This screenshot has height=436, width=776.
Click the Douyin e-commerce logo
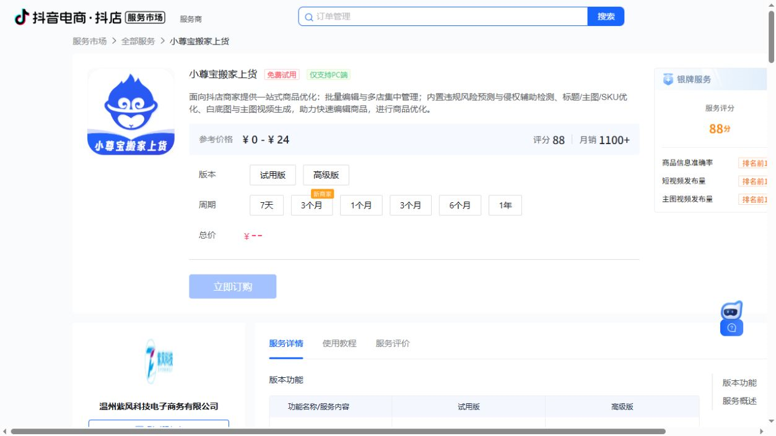[x=68, y=17]
